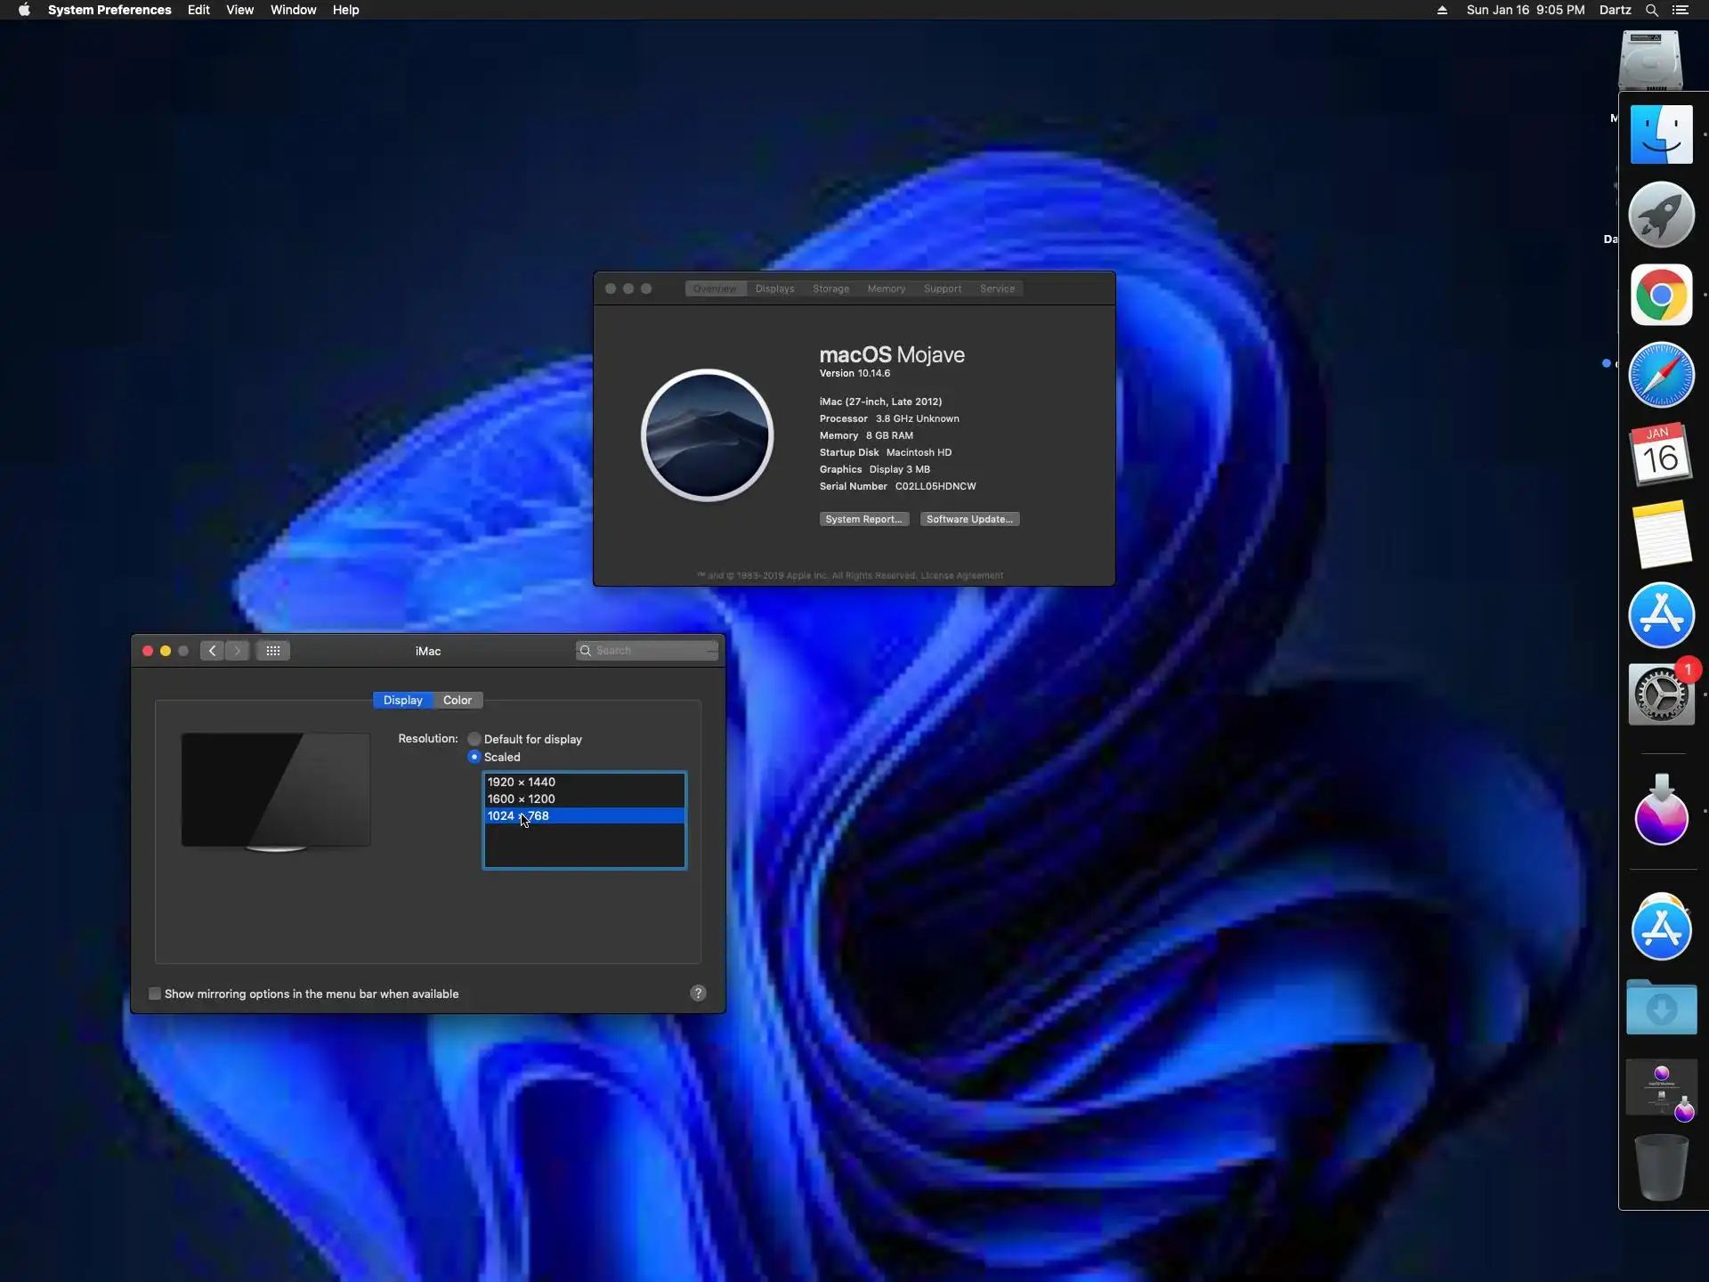1709x1282 pixels.
Task: Show all preferences grid button
Action: (x=273, y=651)
